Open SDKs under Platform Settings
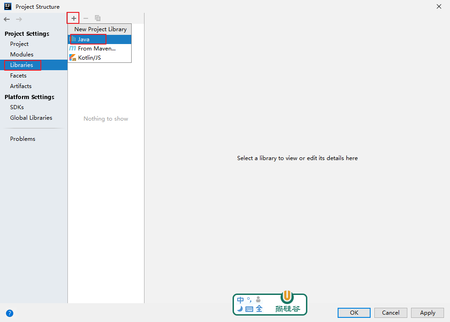 [17, 107]
